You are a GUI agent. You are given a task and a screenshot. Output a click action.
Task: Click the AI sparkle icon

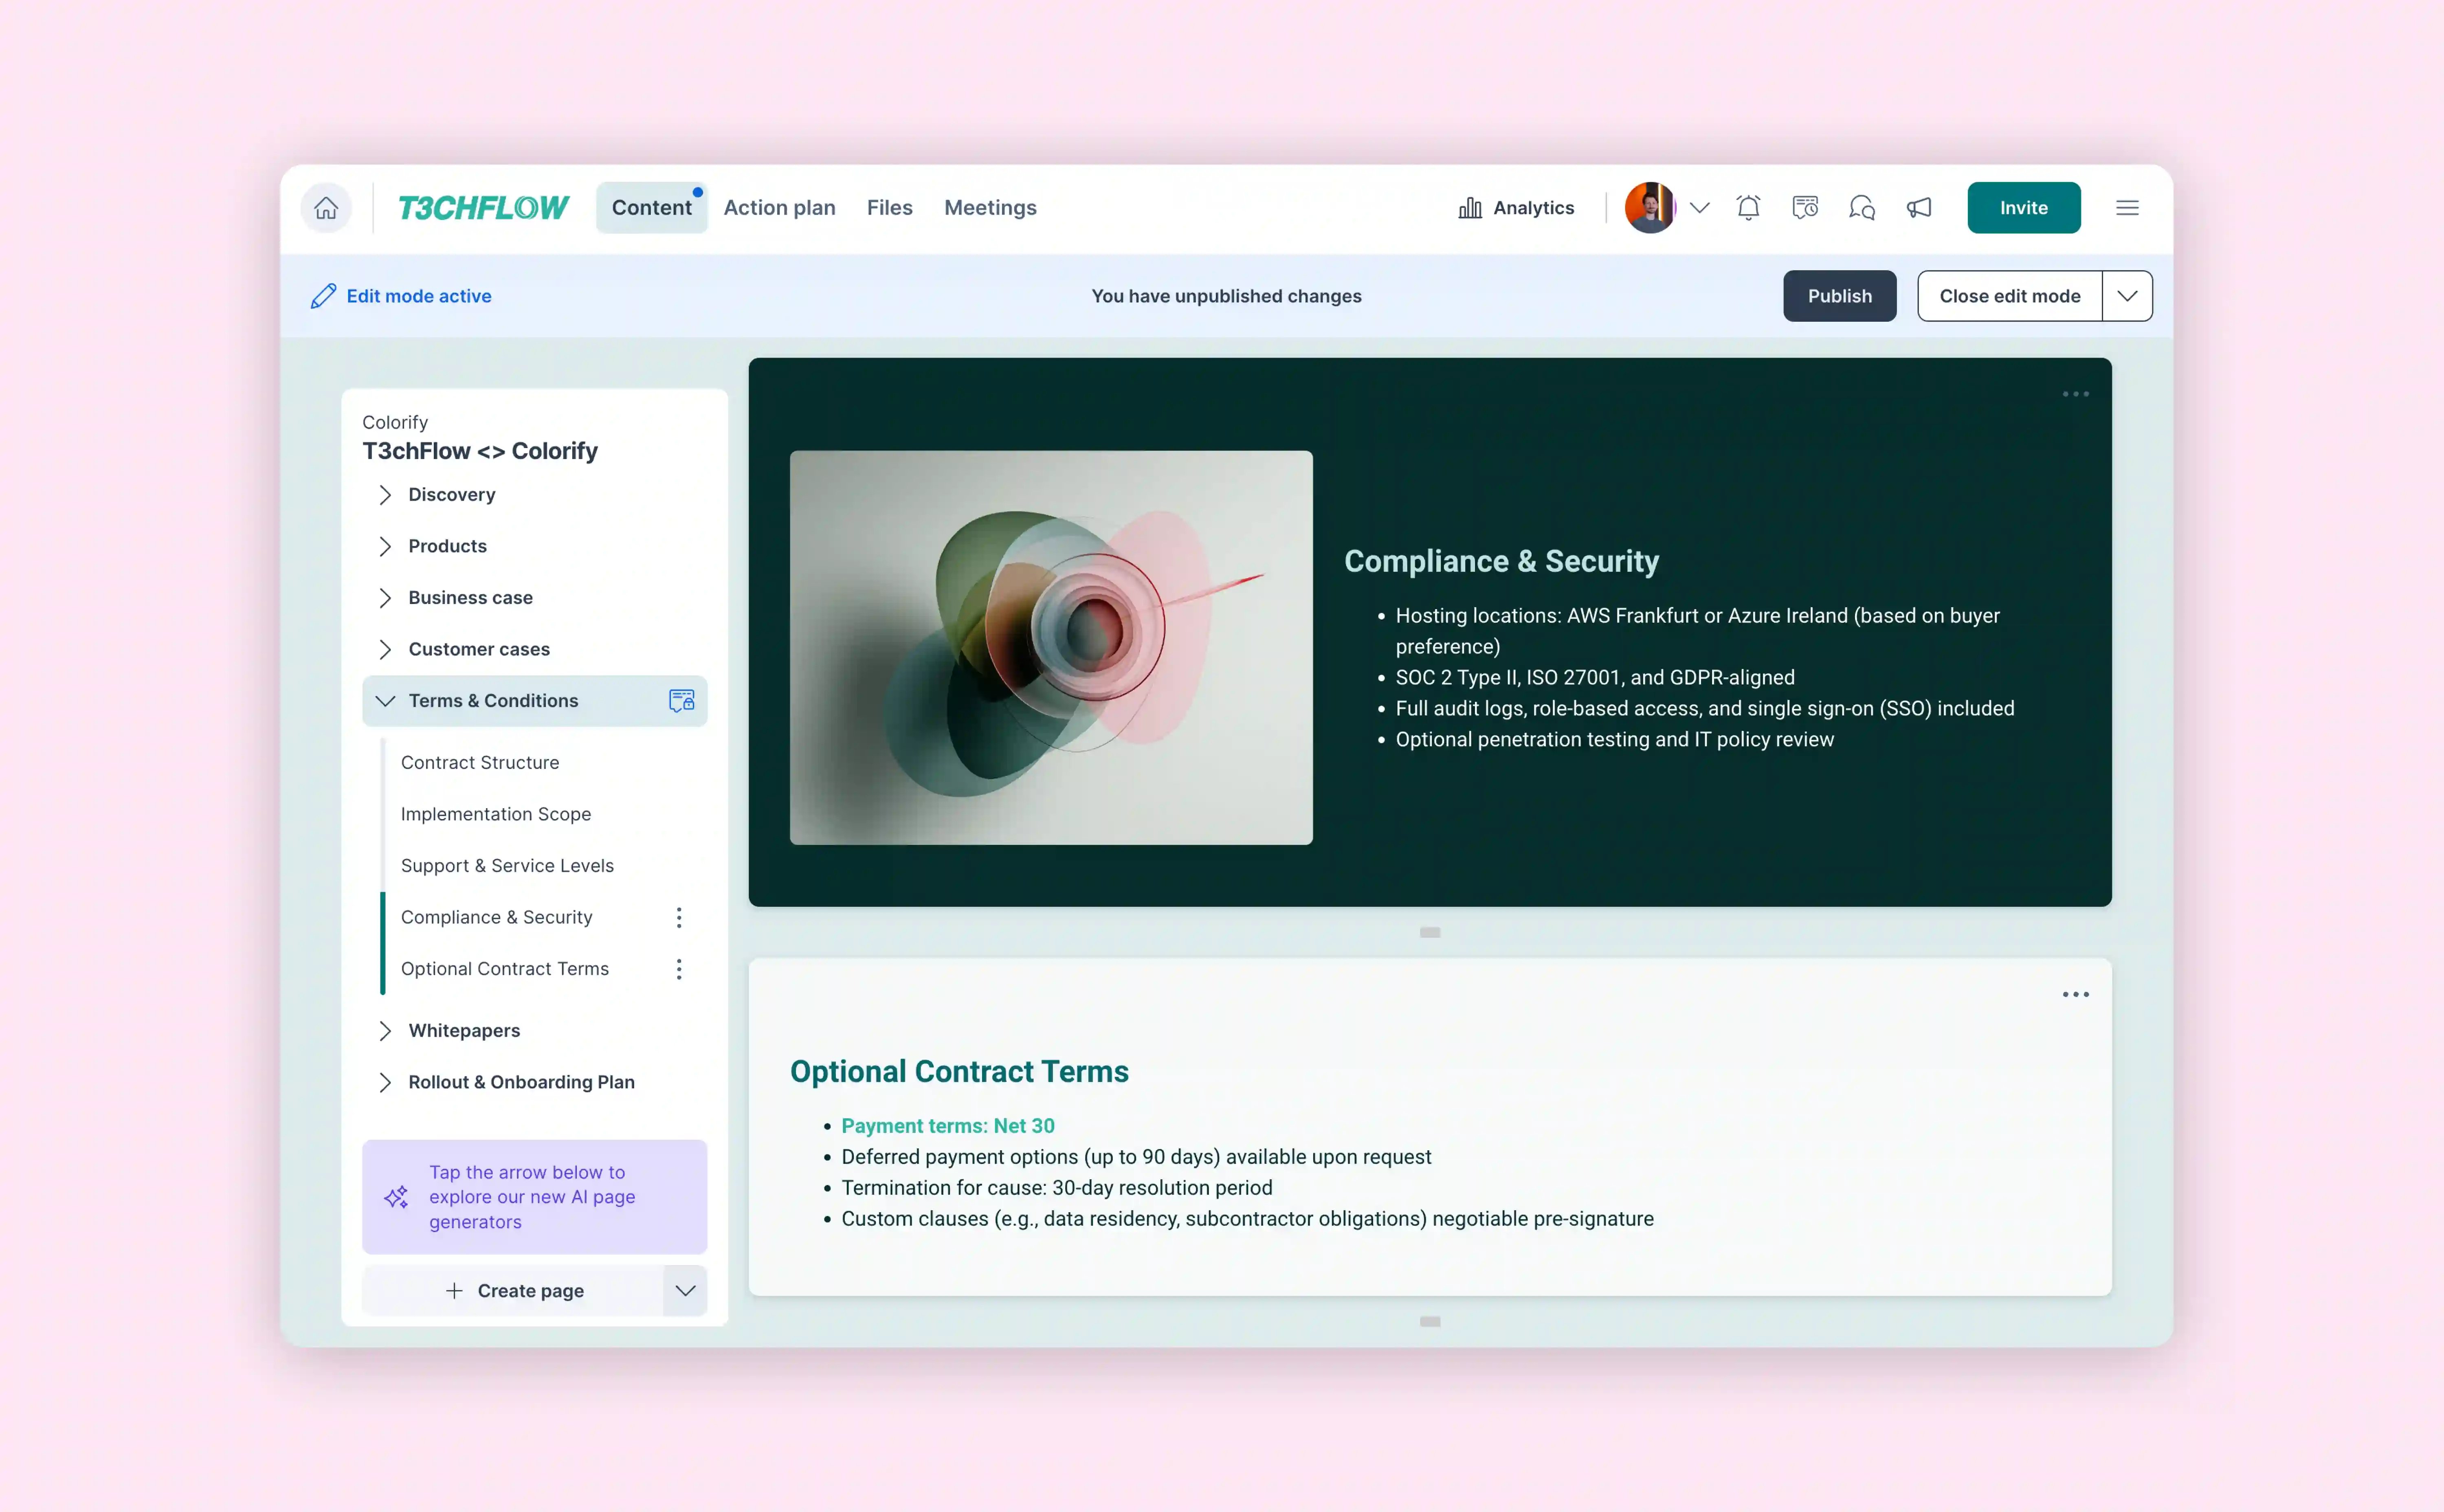396,1197
